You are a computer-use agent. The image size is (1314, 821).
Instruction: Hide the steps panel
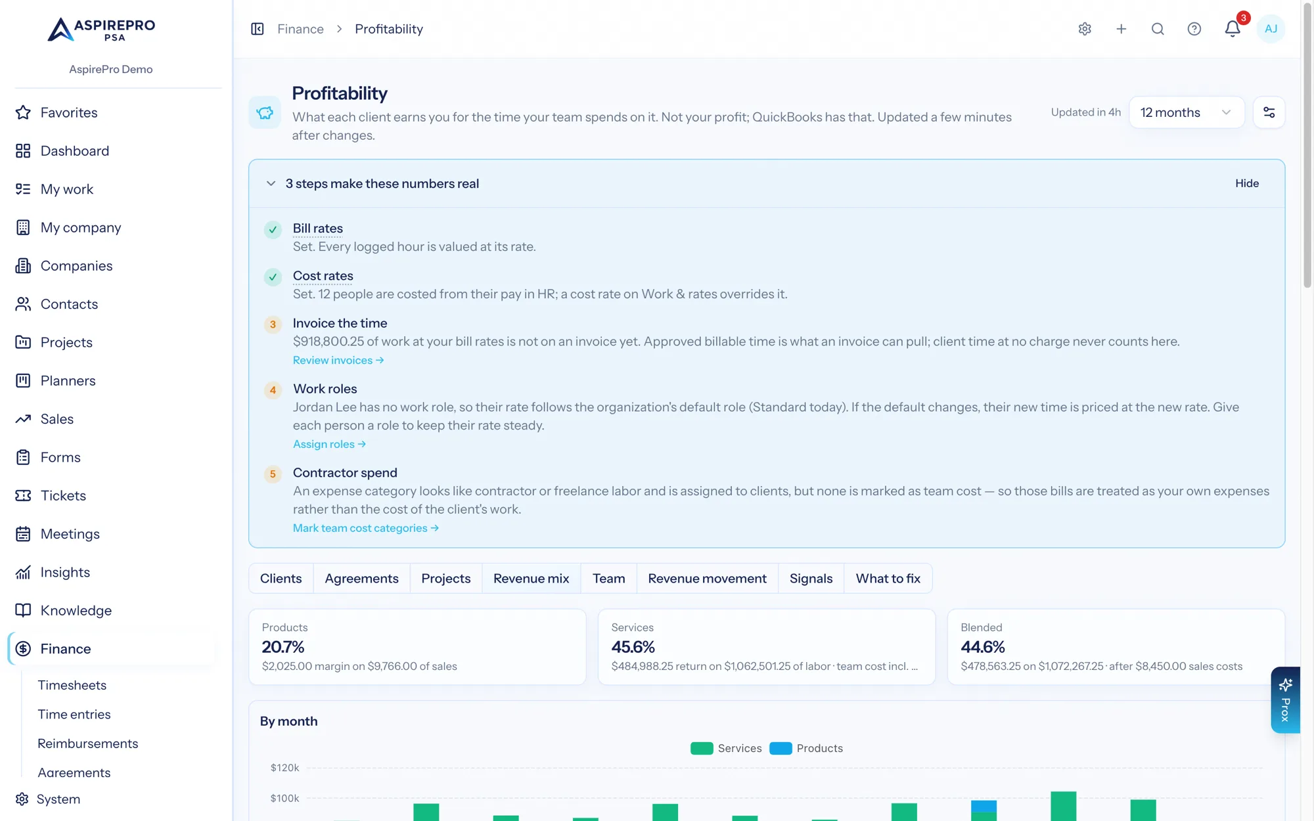[x=1247, y=184]
